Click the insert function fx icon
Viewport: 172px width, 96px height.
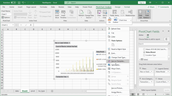[31, 25]
